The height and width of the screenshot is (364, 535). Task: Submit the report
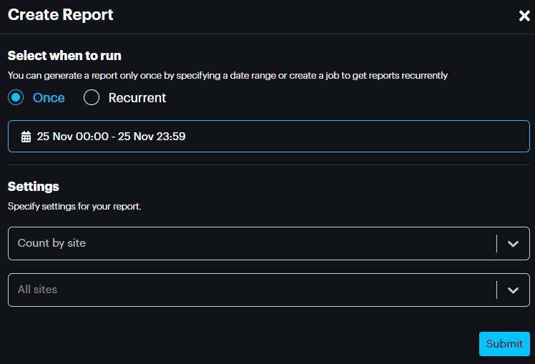click(x=504, y=343)
